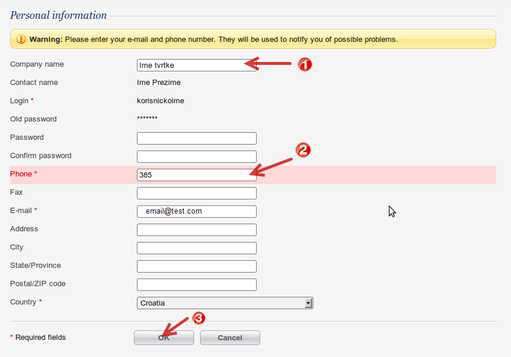Focus the State/Province input field
Image resolution: width=511 pixels, height=357 pixels.
pos(196,266)
